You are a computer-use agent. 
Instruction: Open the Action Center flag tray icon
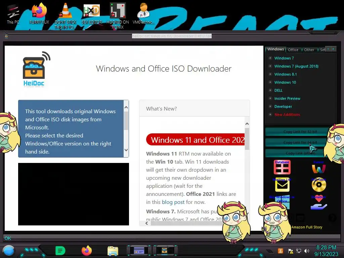click(291, 251)
